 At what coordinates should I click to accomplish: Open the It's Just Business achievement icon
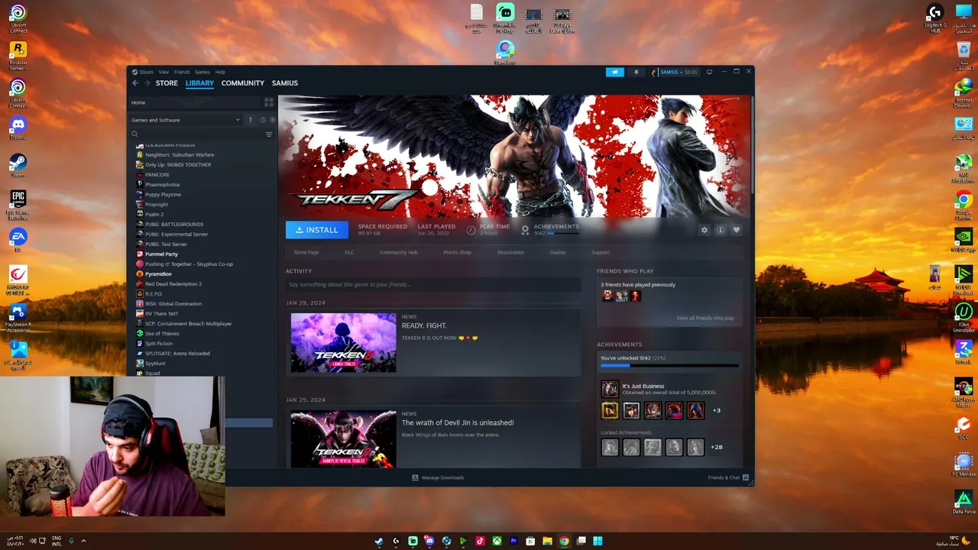point(610,390)
